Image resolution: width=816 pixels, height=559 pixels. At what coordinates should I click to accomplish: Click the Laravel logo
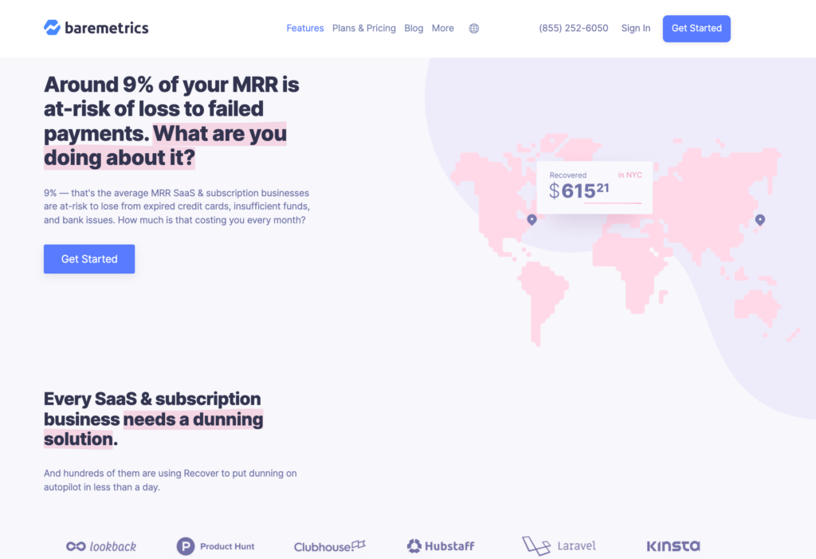(559, 546)
